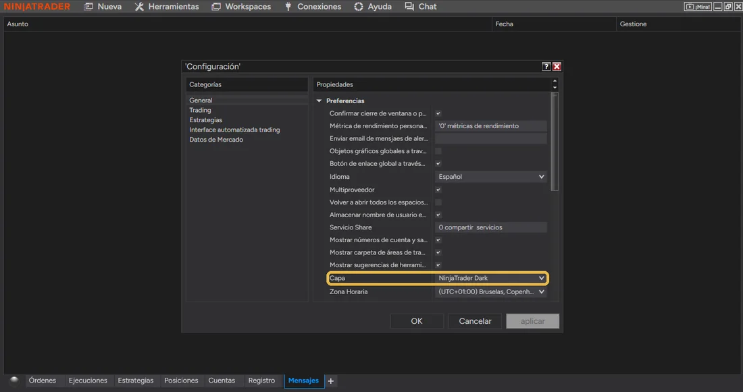Image resolution: width=743 pixels, height=392 pixels.
Task: Open the Zona Horaria dropdown
Action: pyautogui.click(x=490, y=291)
